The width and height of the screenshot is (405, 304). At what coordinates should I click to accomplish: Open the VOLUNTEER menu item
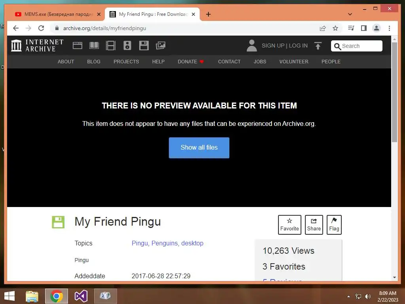pos(294,61)
